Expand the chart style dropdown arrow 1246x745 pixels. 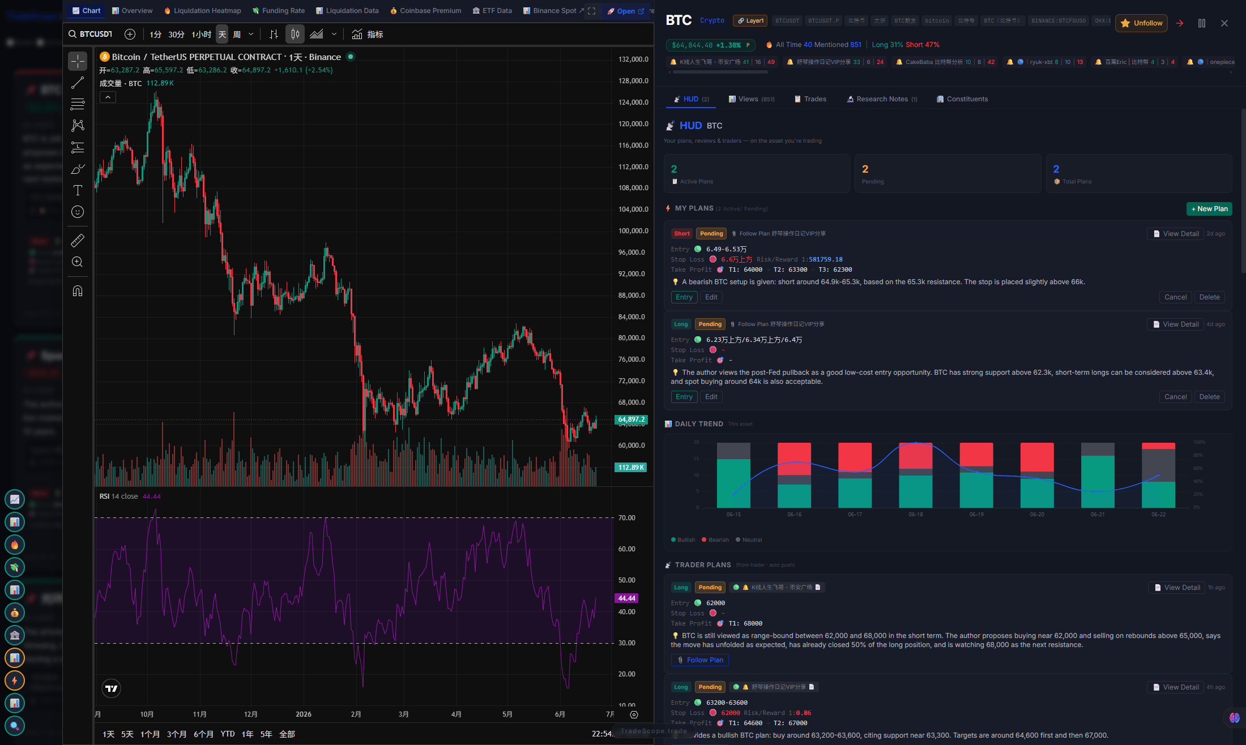[x=334, y=35]
